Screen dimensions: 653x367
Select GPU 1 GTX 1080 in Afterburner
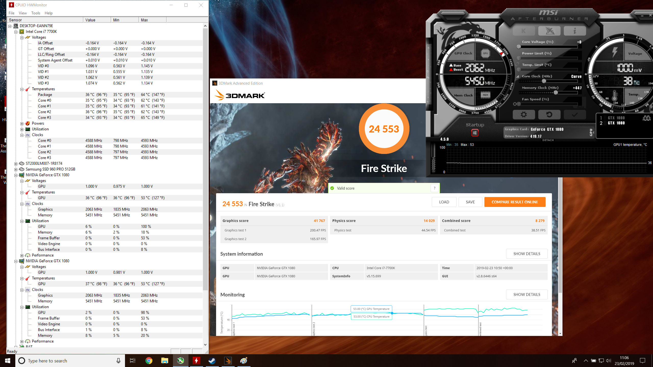612,118
